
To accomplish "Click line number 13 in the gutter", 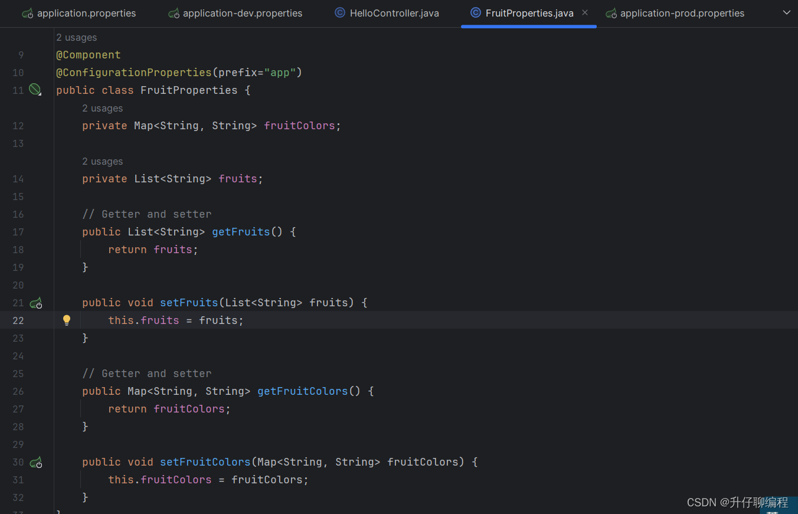I will tap(18, 143).
